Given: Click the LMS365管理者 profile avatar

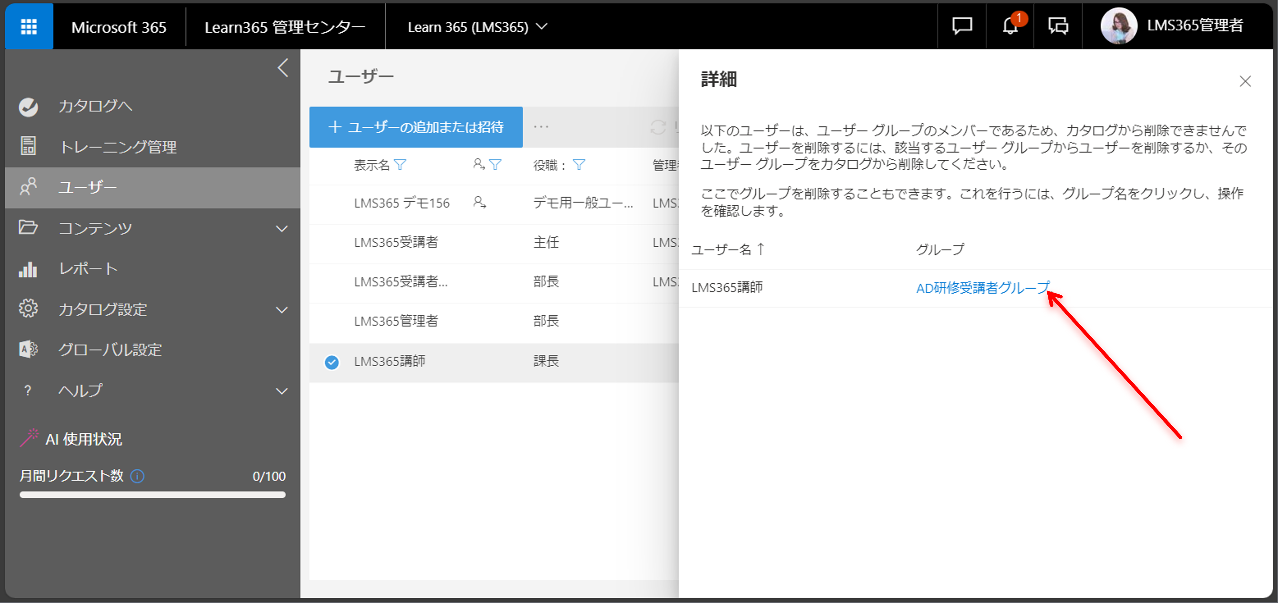Looking at the screenshot, I should [1118, 26].
